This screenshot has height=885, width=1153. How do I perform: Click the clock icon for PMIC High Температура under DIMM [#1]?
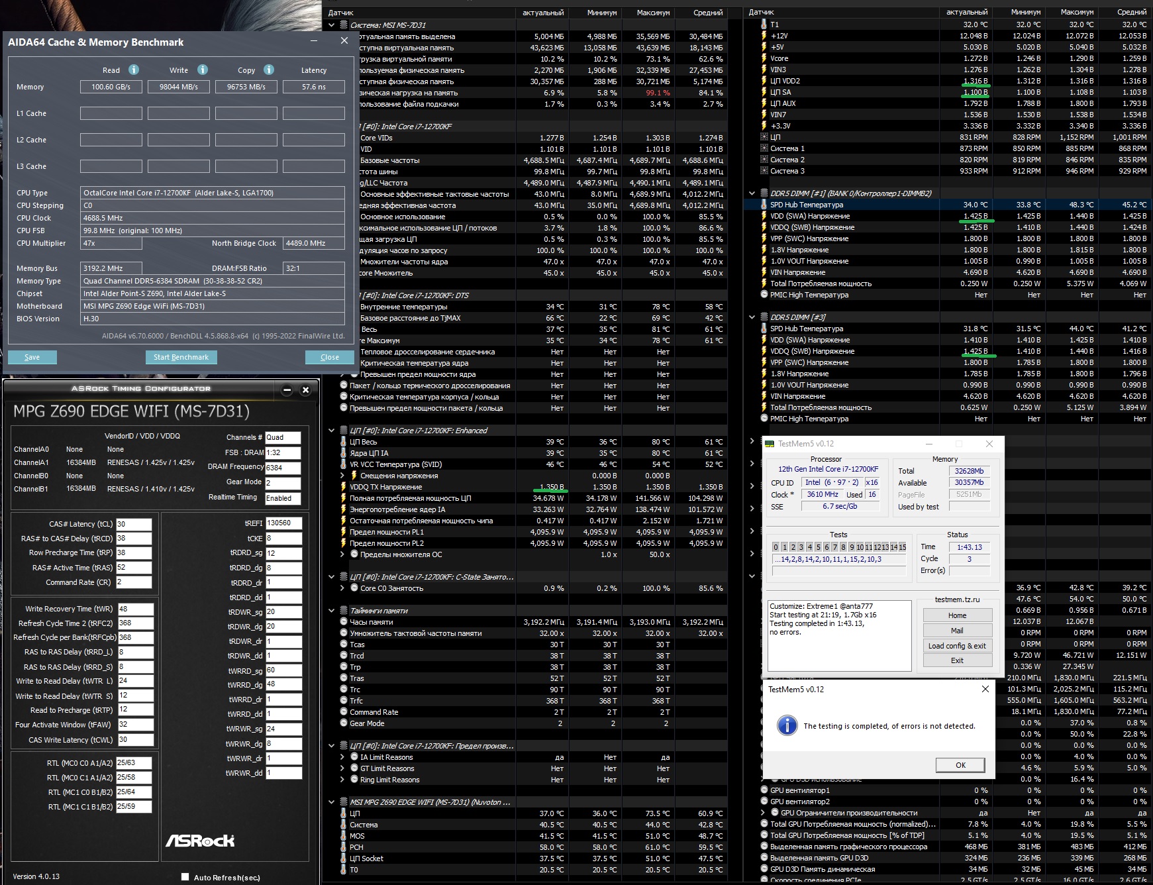(764, 295)
